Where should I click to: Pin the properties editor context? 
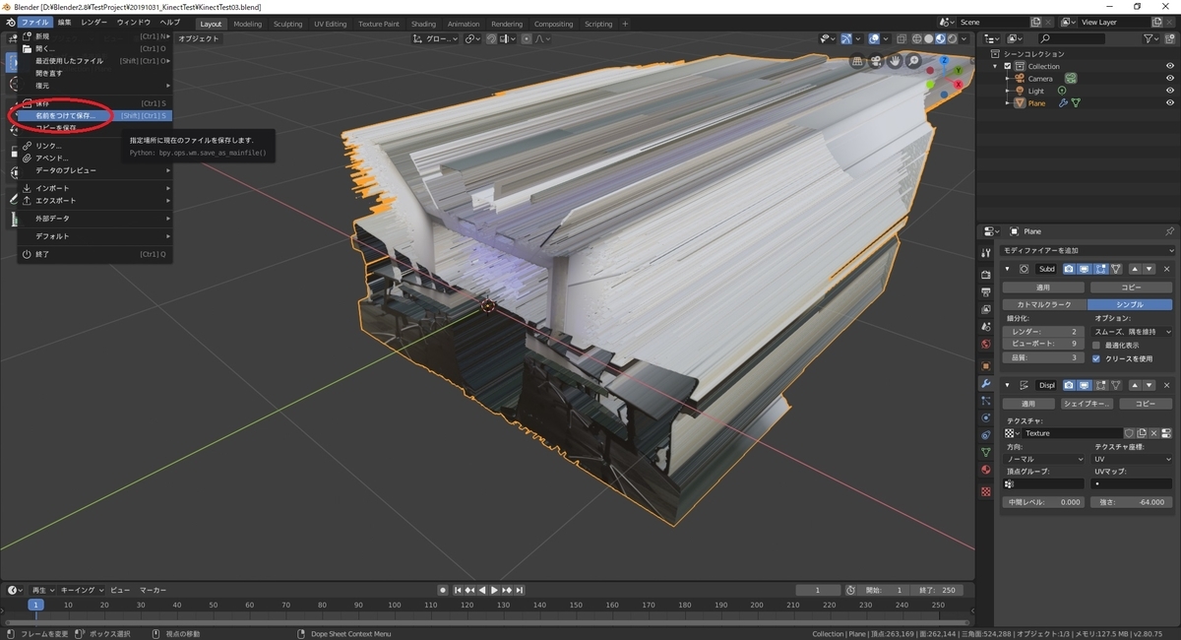point(1169,231)
